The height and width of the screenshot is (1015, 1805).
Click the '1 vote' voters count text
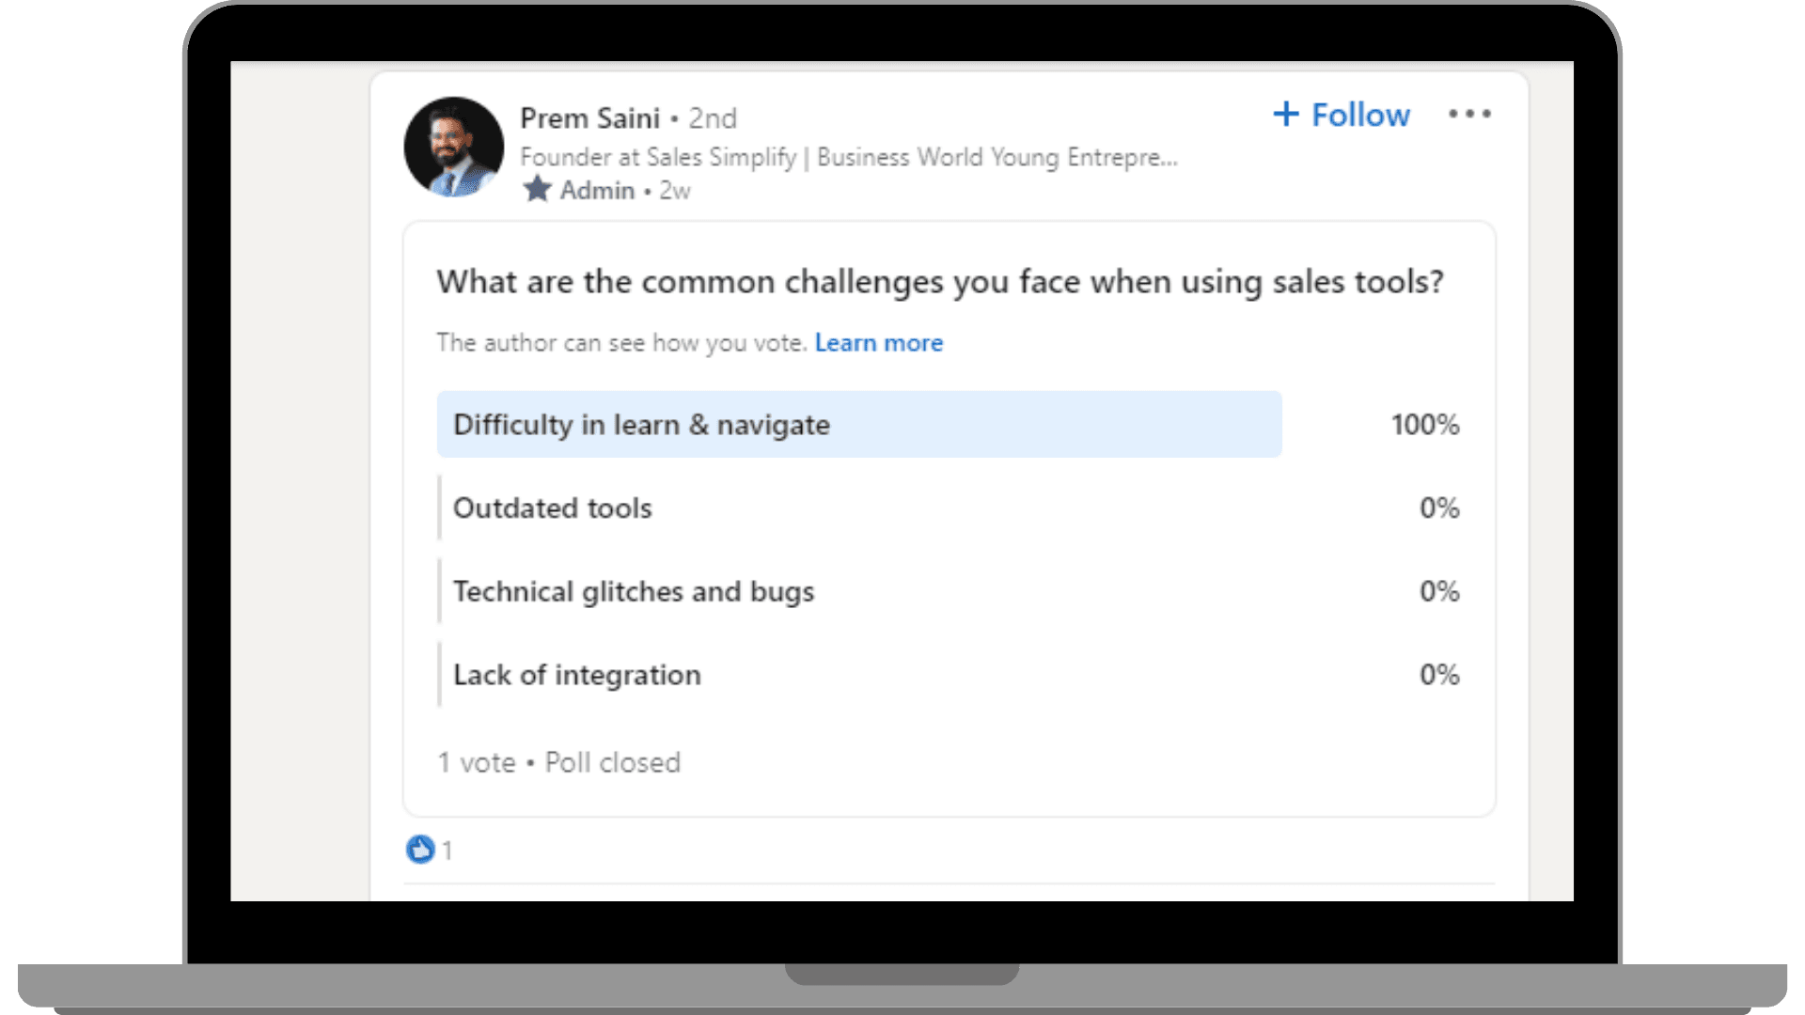coord(478,762)
